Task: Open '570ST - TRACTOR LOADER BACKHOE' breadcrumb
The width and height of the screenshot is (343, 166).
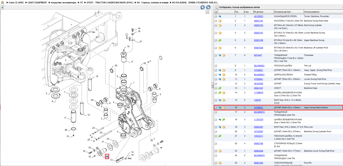Action: click(110, 2)
